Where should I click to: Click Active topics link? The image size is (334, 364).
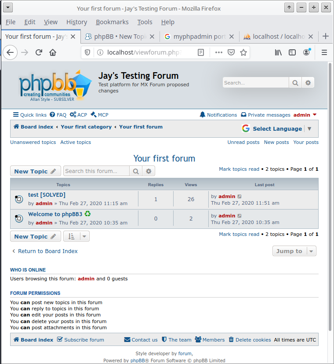pos(76,142)
